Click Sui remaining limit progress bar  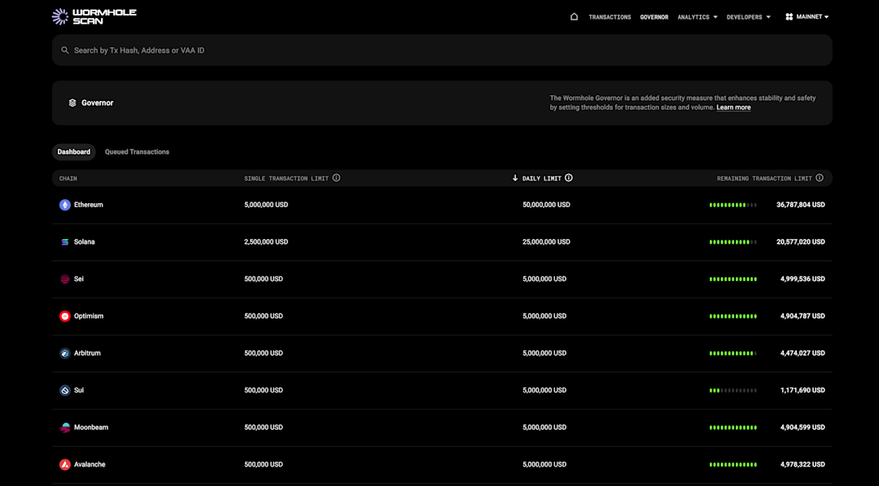tap(733, 390)
